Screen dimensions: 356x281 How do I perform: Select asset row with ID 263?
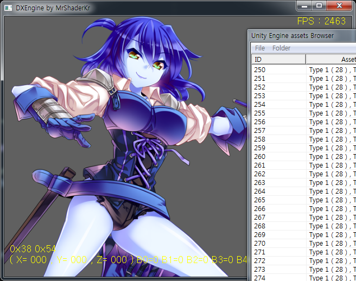[x=304, y=182]
